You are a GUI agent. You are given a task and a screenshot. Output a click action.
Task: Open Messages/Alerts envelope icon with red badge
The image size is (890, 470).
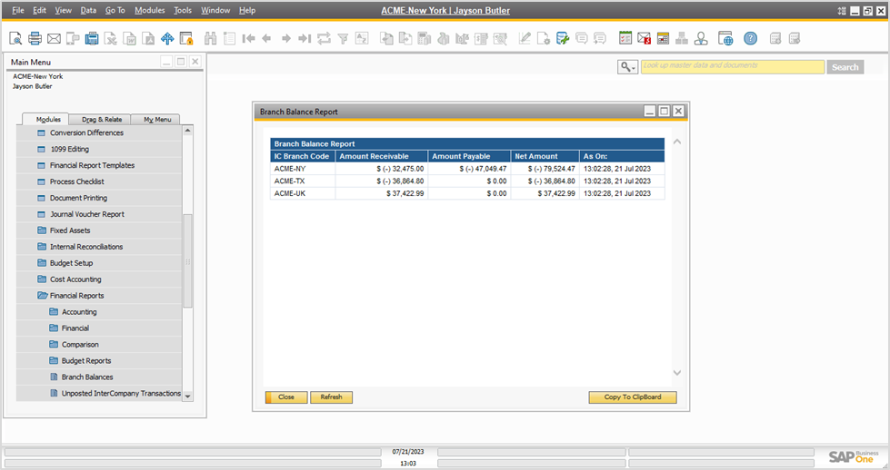644,38
